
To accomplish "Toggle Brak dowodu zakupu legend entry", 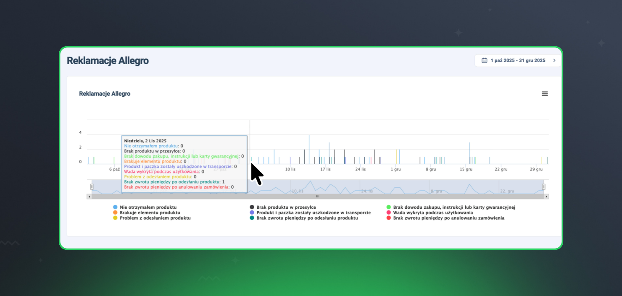I will (x=454, y=207).
